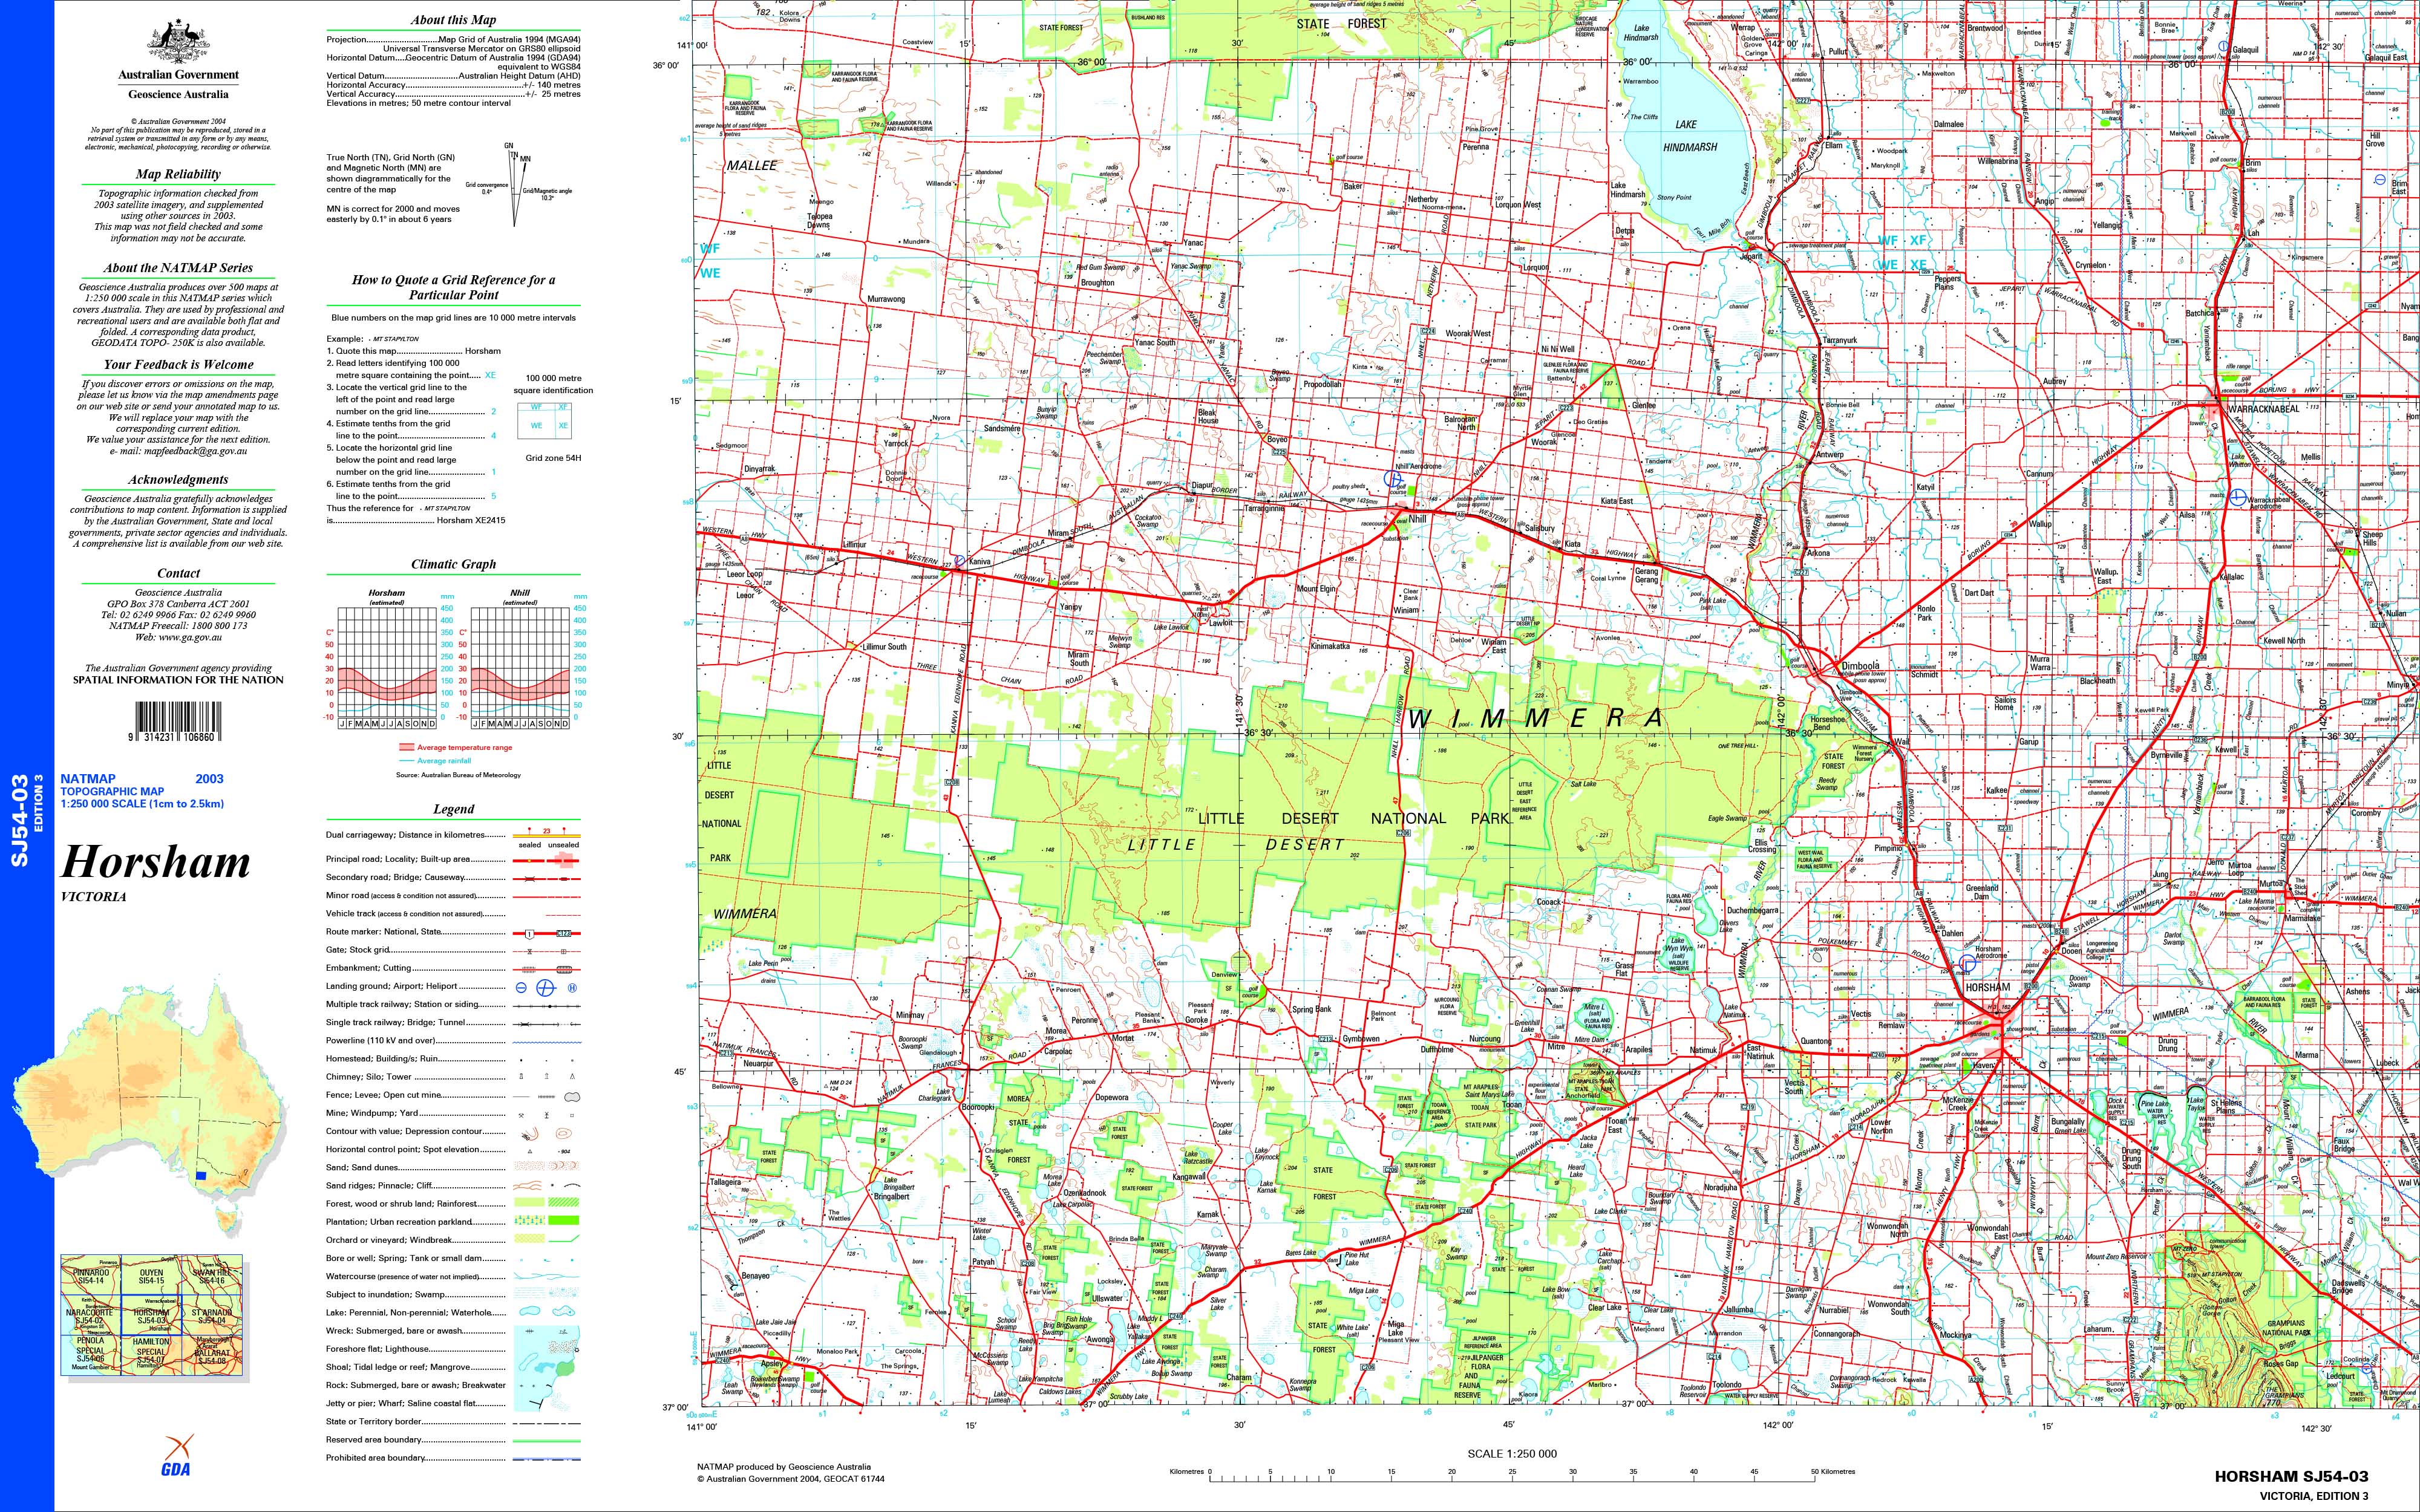Click the "LAKE HINDMARSH" label on the lake
This screenshot has width=2420, height=1512.
pyautogui.click(x=1689, y=136)
